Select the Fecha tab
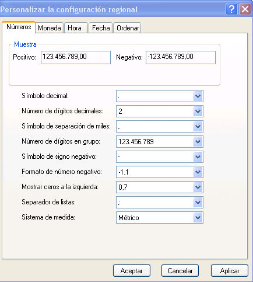The image size is (253, 282). pos(101,28)
